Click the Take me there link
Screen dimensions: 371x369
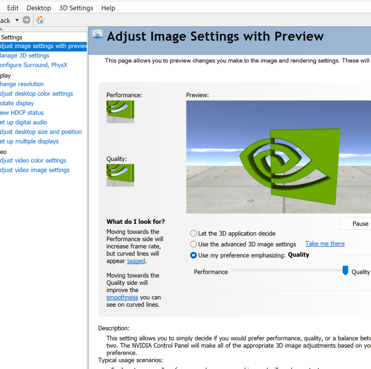click(325, 244)
